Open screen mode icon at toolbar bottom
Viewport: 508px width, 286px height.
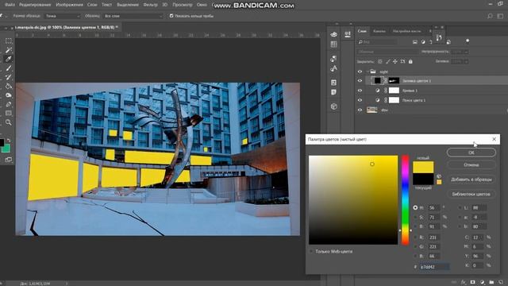(9, 160)
